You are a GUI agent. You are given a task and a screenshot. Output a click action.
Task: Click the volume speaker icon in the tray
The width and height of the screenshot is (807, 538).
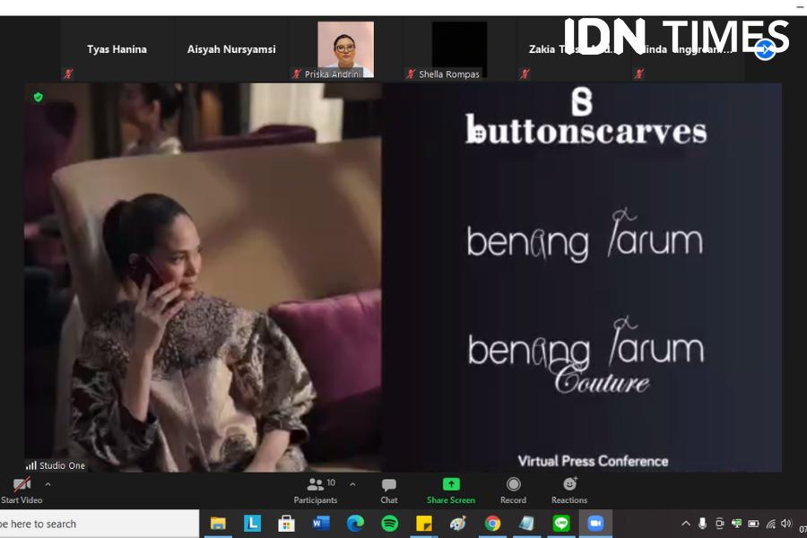[x=785, y=524]
